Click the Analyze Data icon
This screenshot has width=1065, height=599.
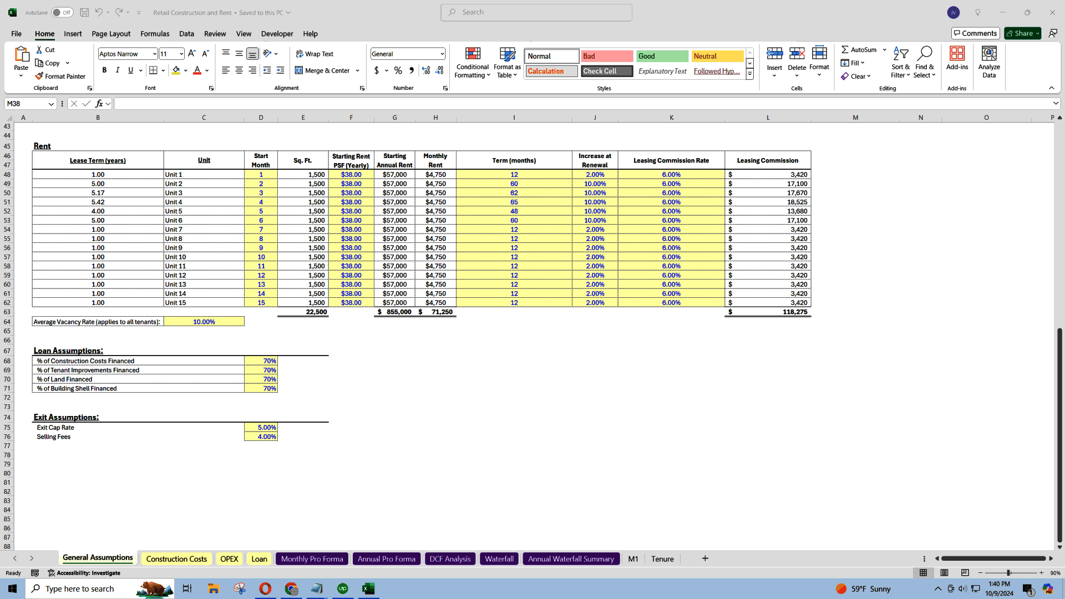(989, 62)
